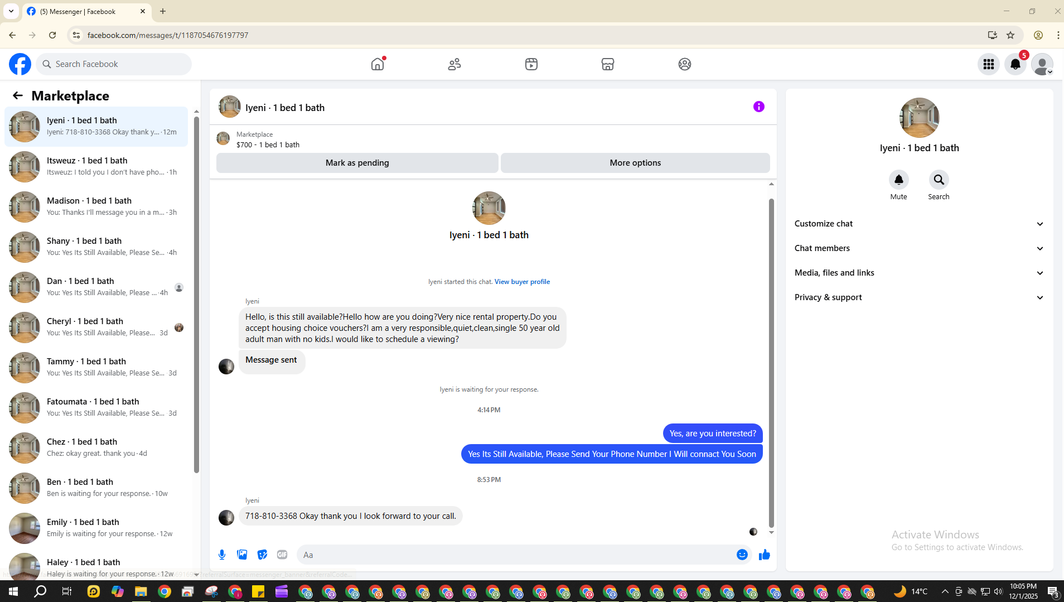The height and width of the screenshot is (602, 1064).
Task: Open volume control in system tray
Action: (998, 591)
